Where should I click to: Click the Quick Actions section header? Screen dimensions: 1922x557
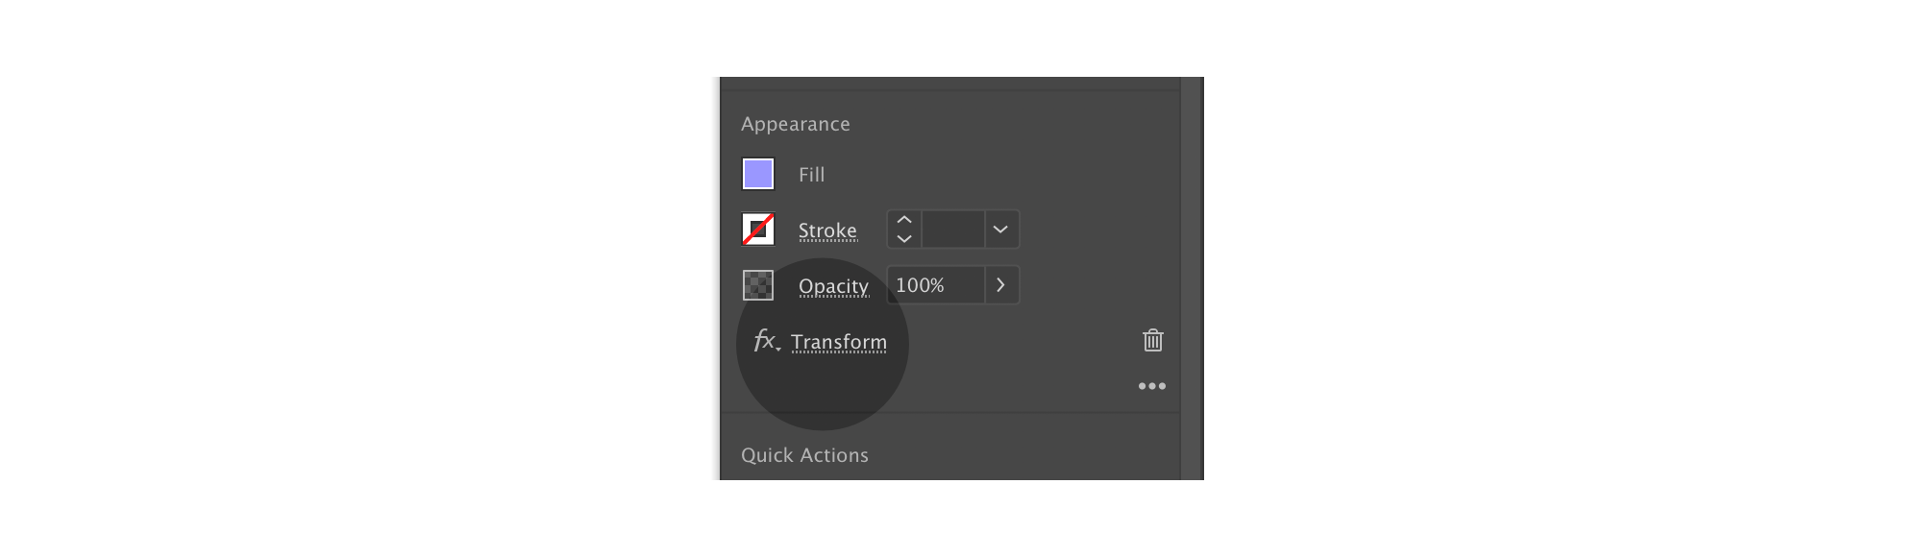tap(804, 455)
